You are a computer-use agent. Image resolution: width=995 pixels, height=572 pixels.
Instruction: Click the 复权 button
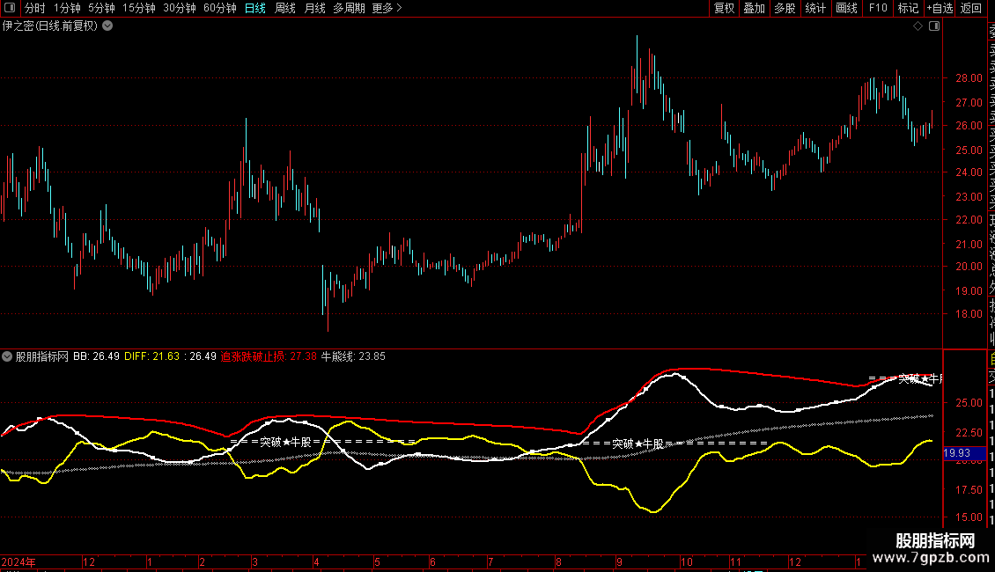(x=724, y=8)
